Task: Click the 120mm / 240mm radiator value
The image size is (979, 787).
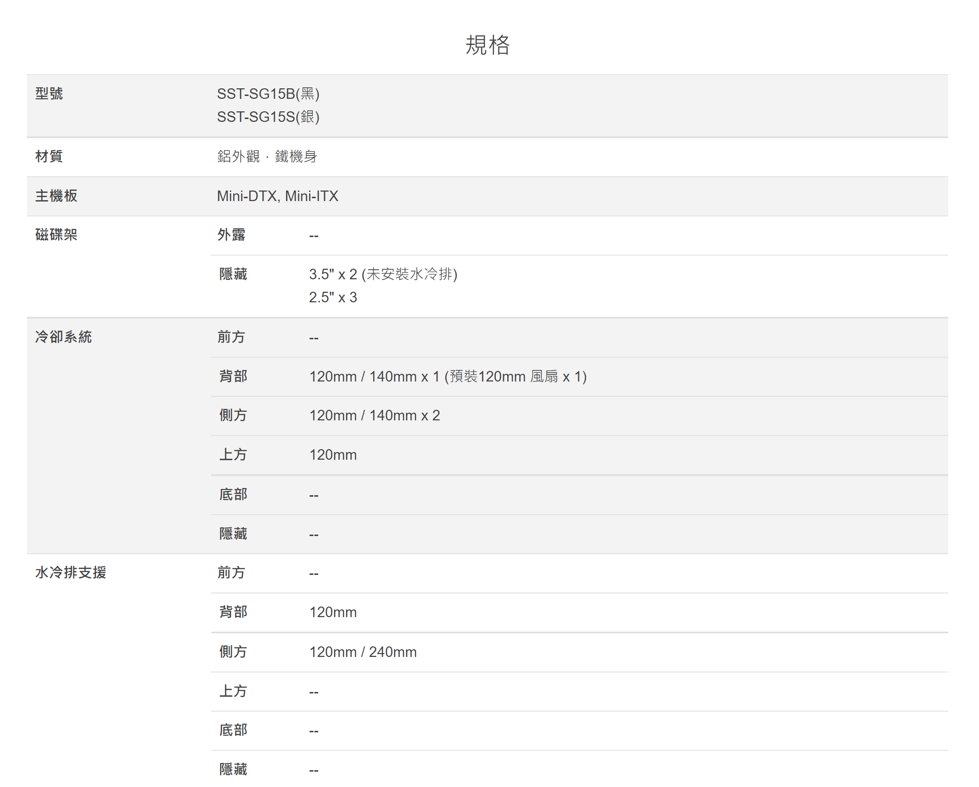Action: [363, 652]
